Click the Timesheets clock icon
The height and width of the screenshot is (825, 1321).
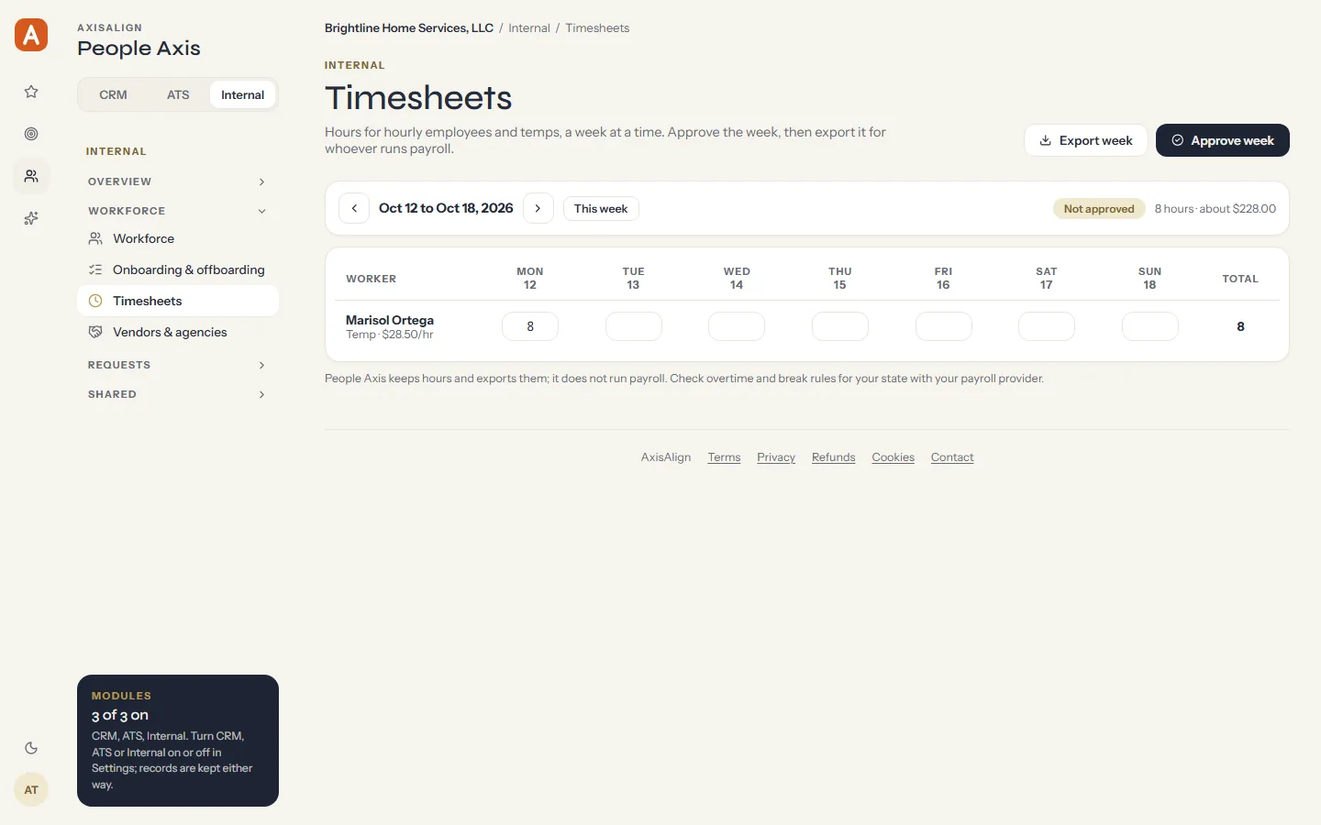[x=95, y=301]
